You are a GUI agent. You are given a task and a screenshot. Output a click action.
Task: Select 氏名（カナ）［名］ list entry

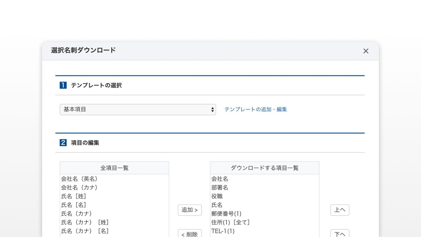pos(114,231)
